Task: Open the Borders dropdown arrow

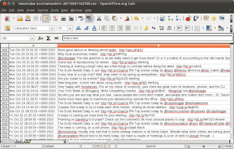Action: click(203, 28)
